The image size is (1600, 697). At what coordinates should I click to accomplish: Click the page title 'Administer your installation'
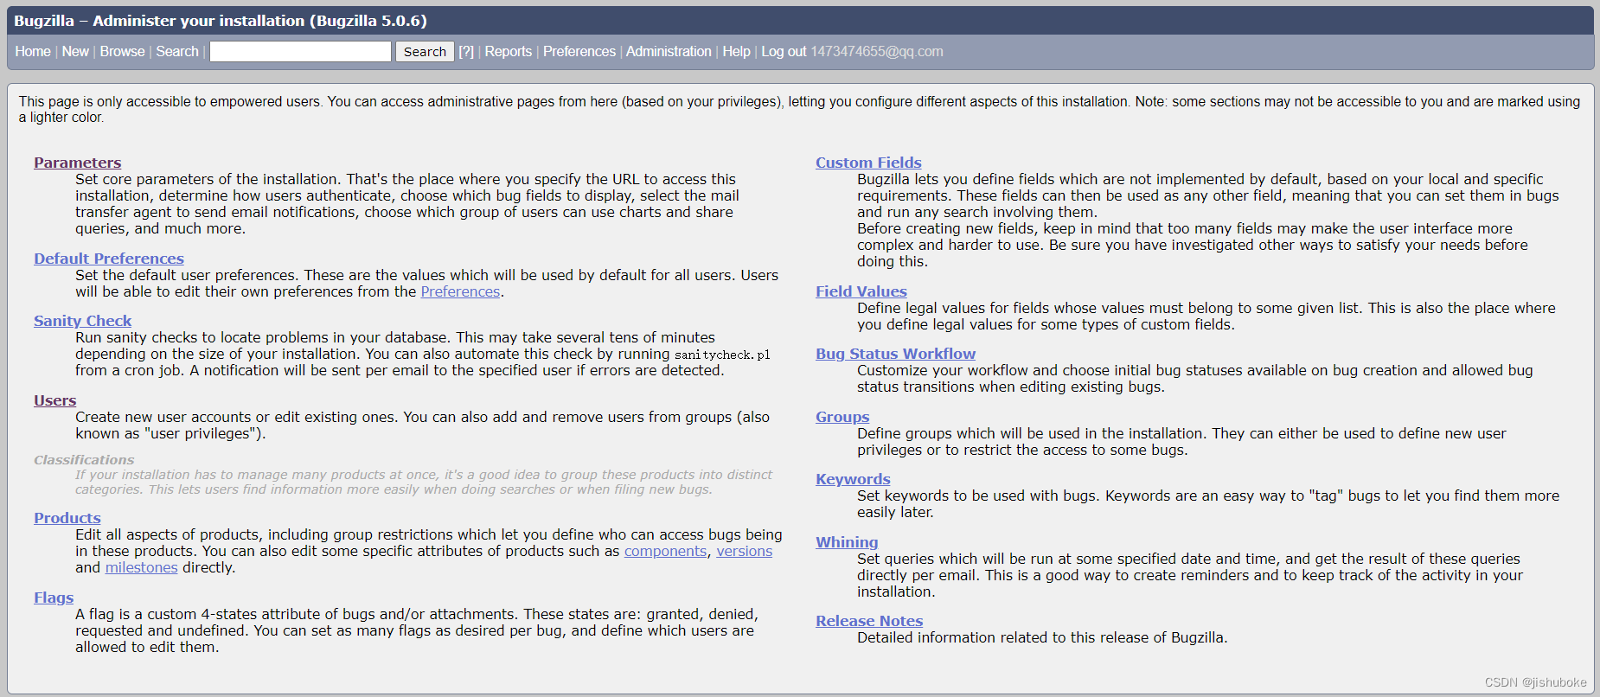coord(199,21)
